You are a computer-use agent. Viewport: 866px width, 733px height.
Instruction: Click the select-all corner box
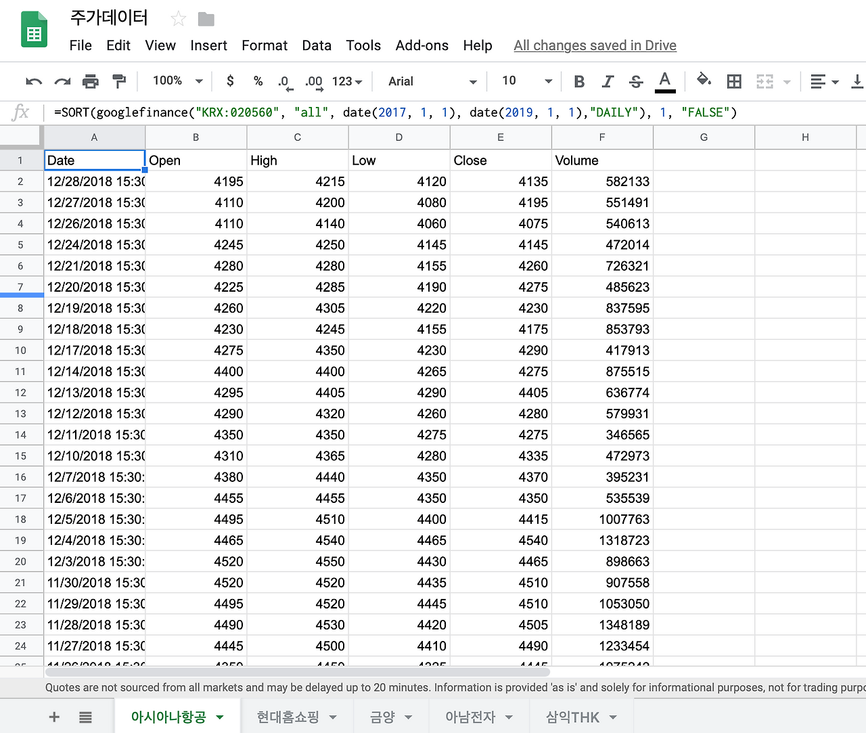tap(21, 137)
